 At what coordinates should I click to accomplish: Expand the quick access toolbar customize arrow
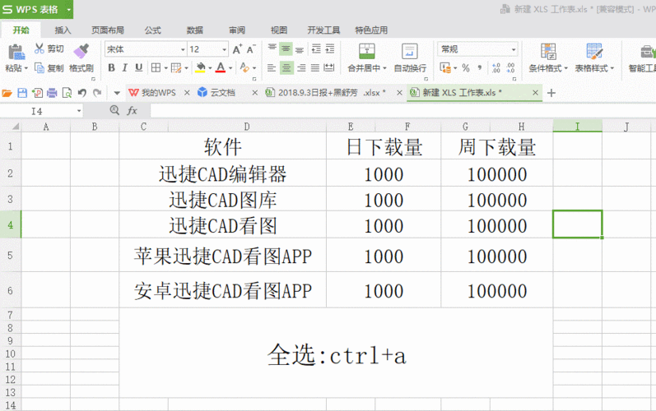pos(117,93)
